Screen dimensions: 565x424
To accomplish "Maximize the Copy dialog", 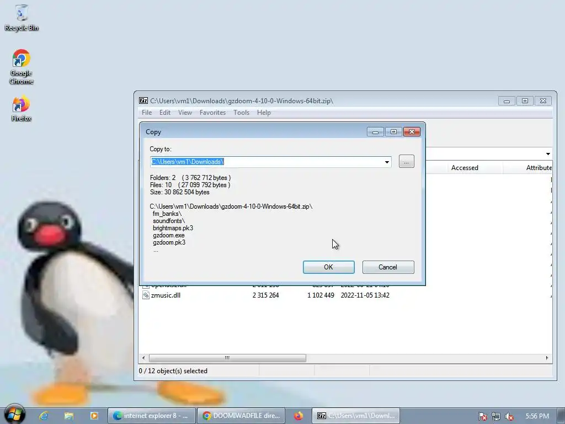I will (x=393, y=131).
